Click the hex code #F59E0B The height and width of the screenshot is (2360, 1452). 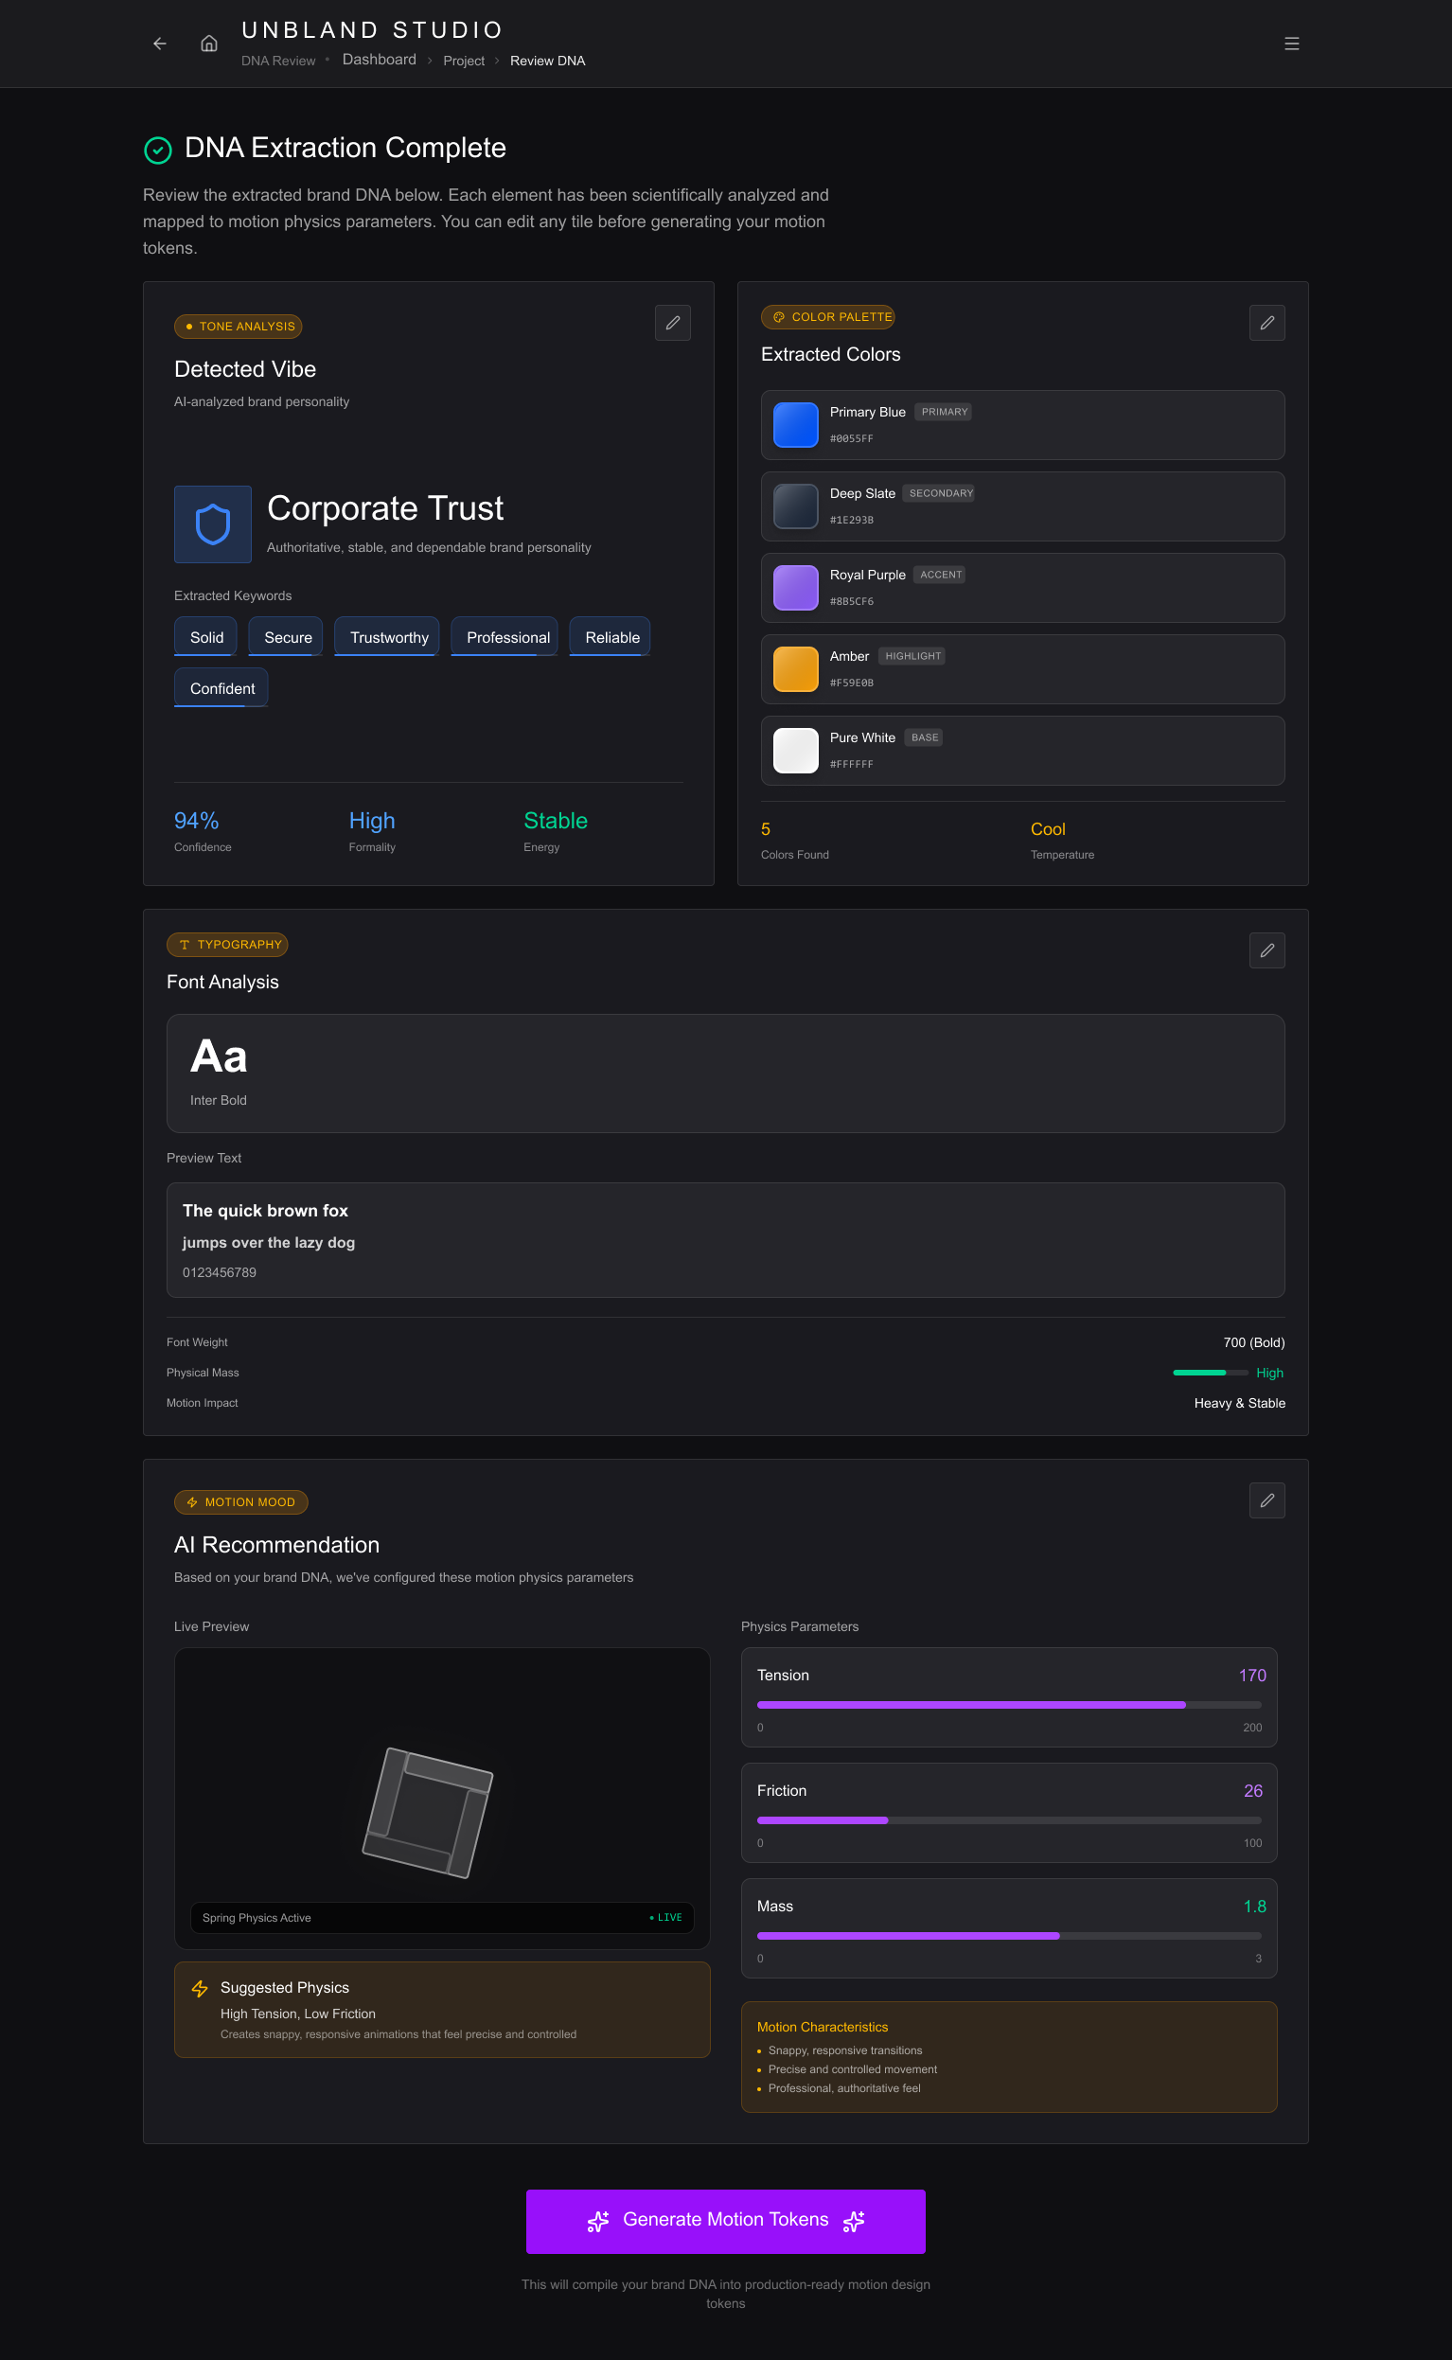(x=851, y=683)
